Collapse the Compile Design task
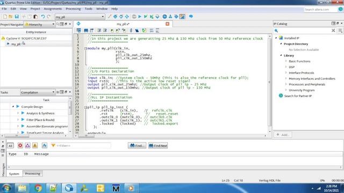 (13, 107)
